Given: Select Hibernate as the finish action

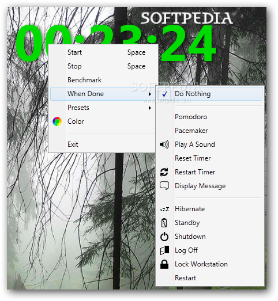Looking at the screenshot, I should (210, 209).
